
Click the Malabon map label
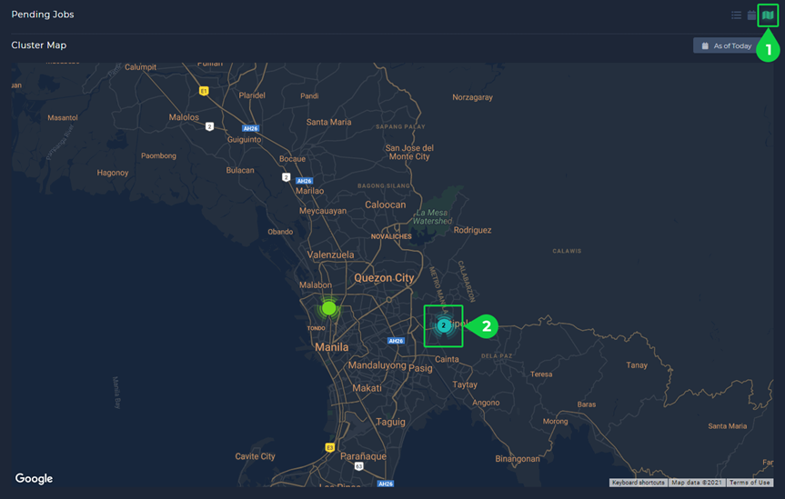tap(316, 284)
